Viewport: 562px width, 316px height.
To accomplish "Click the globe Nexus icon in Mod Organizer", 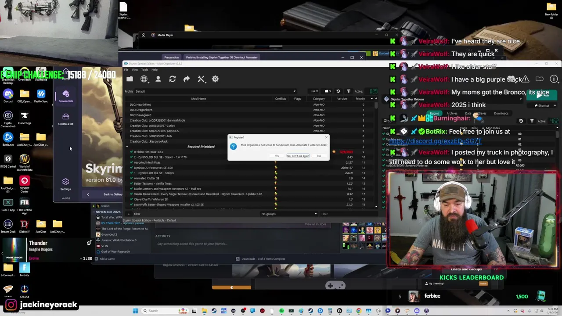I will tap(144, 79).
